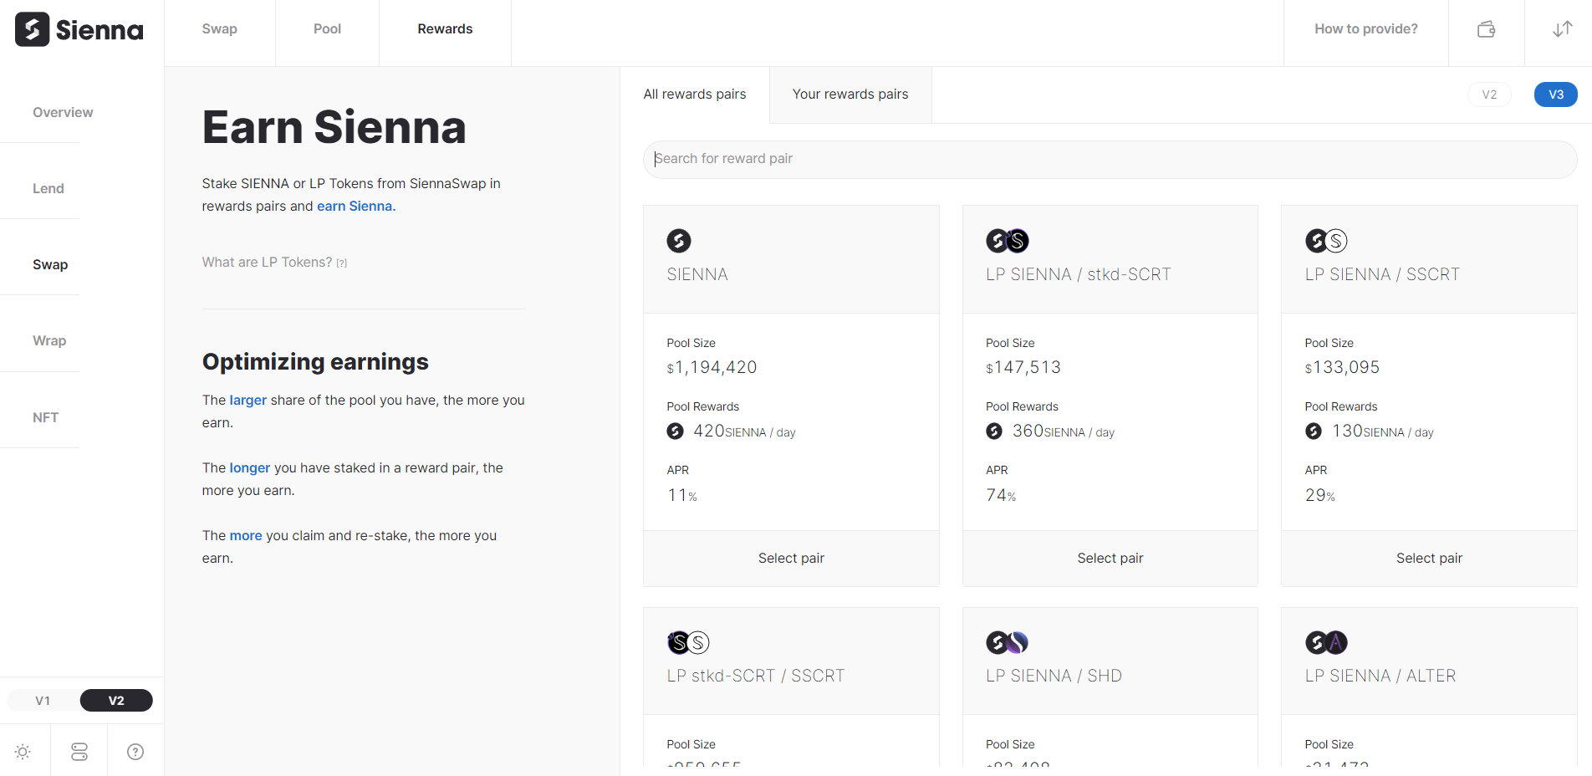Image resolution: width=1592 pixels, height=776 pixels.
Task: Click the Sienna logo
Action: pyautogui.click(x=79, y=30)
